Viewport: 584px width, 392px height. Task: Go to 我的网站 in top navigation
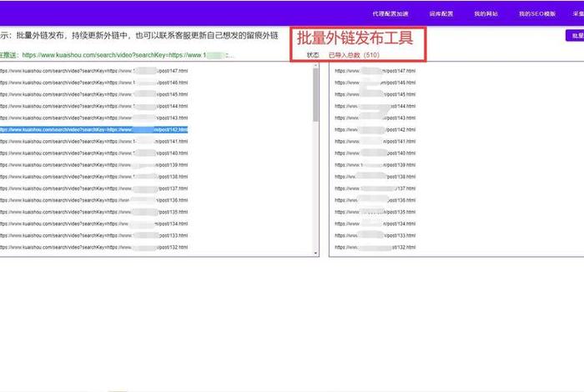(x=486, y=14)
